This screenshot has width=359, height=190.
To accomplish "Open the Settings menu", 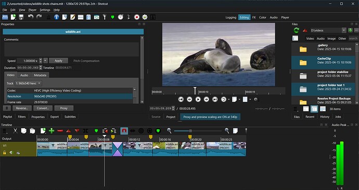I will coord(45,10).
